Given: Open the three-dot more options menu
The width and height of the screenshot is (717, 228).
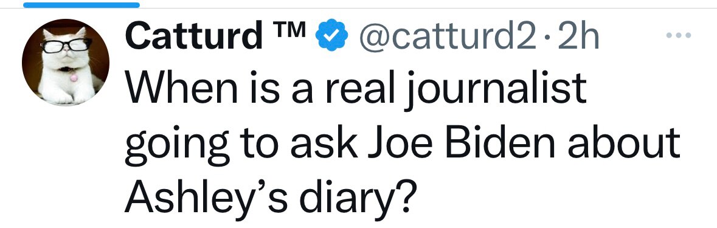Looking at the screenshot, I should tap(679, 35).
